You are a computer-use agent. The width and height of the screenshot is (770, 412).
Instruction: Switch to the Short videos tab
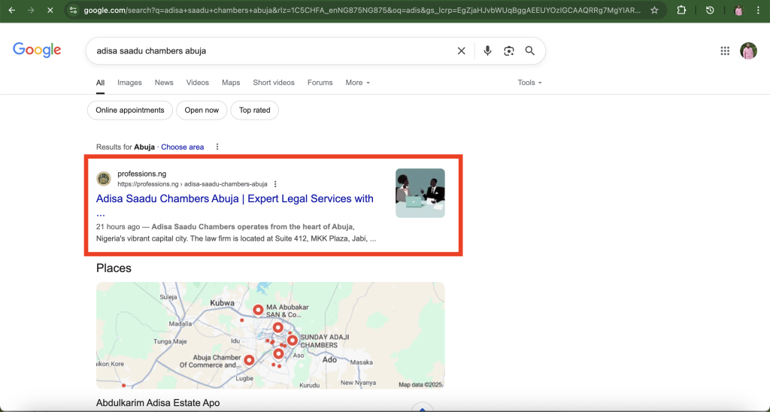[x=274, y=83]
